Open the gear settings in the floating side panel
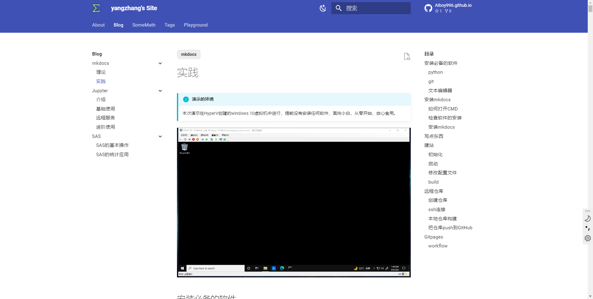 coord(587,238)
